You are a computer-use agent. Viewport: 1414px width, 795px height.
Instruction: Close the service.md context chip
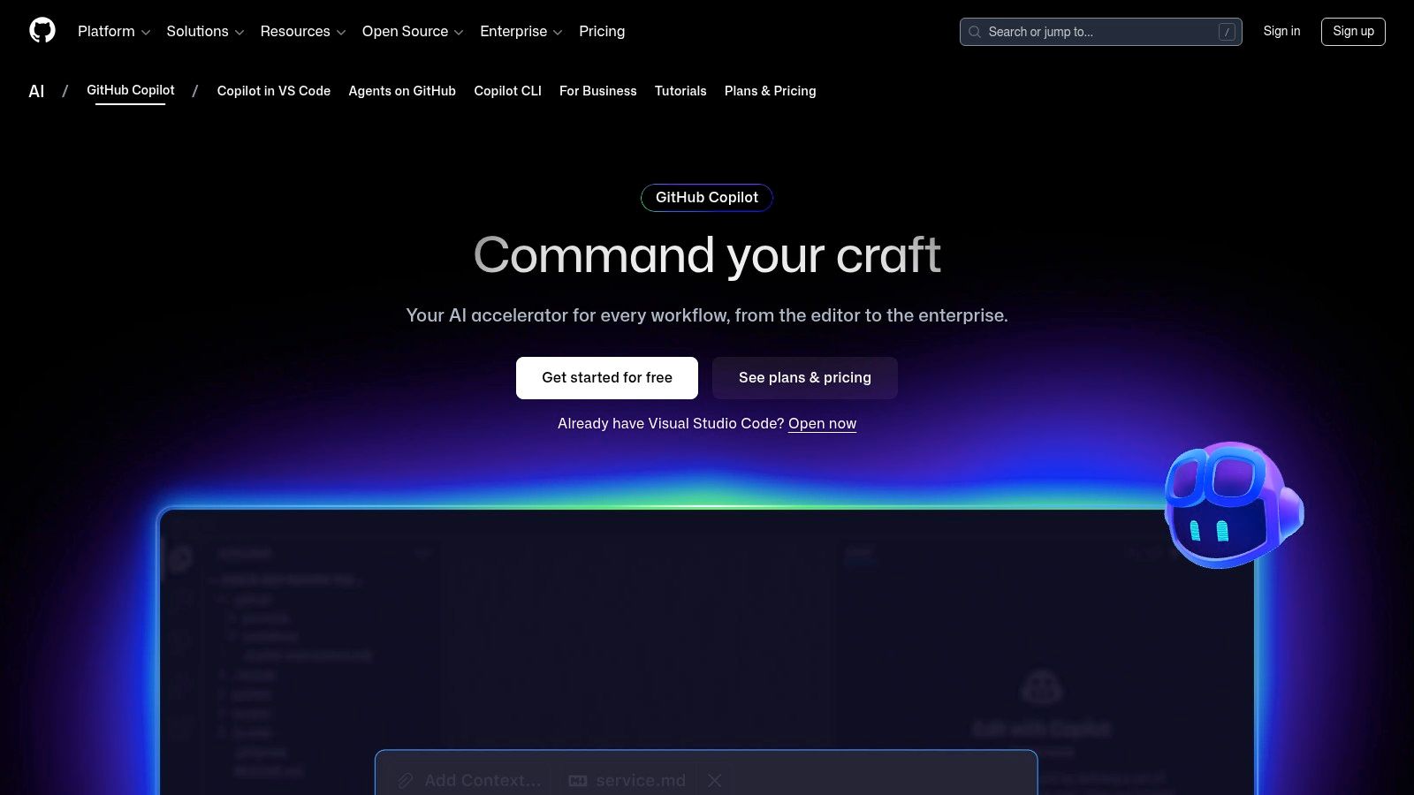715,781
